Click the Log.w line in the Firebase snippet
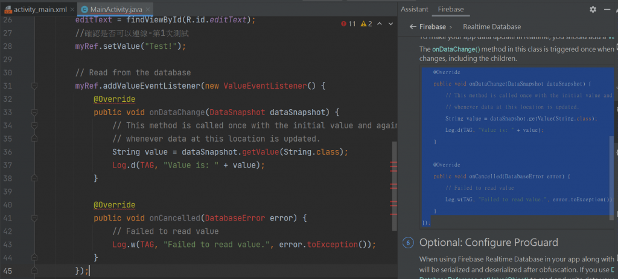Screen dimensions: 618x279 click(529, 199)
